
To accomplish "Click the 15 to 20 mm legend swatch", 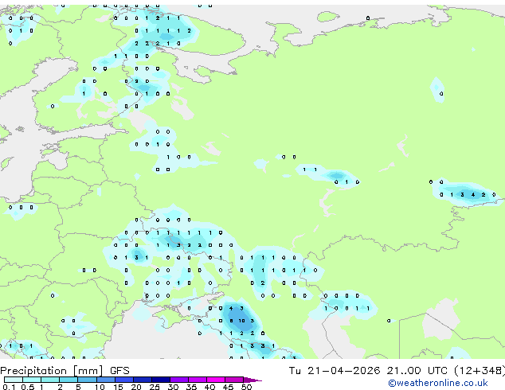I will point(123,380).
